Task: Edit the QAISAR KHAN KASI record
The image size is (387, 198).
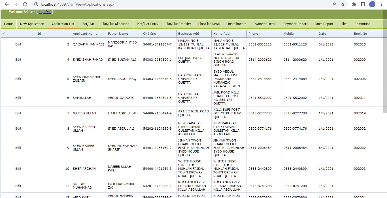Action: tap(18, 44)
